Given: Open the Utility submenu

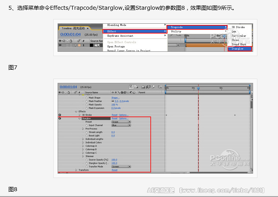Looking at the screenshot, I should click(x=197, y=32).
